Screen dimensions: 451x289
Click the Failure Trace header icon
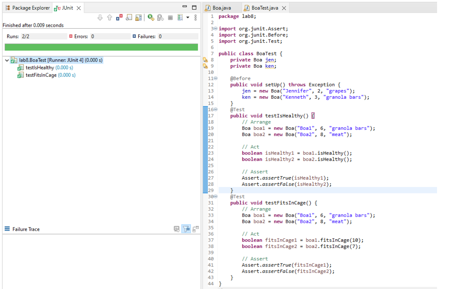click(x=7, y=229)
